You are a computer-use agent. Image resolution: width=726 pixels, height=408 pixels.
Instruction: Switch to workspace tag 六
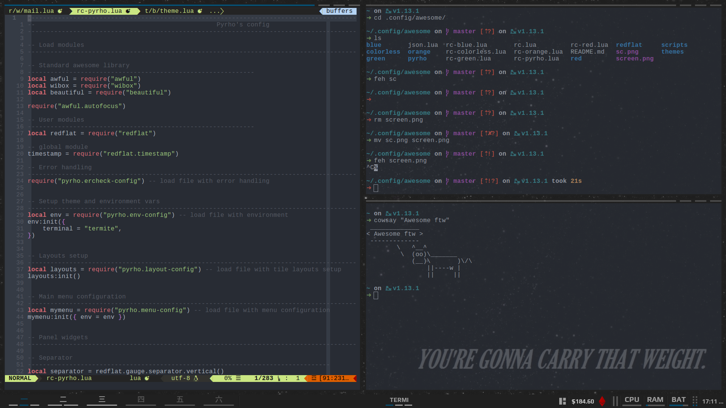tap(219, 400)
